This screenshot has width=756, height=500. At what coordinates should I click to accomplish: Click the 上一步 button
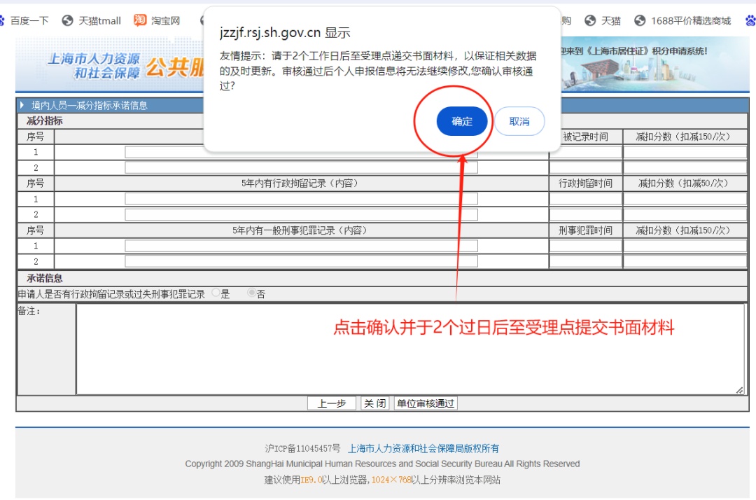click(x=332, y=403)
